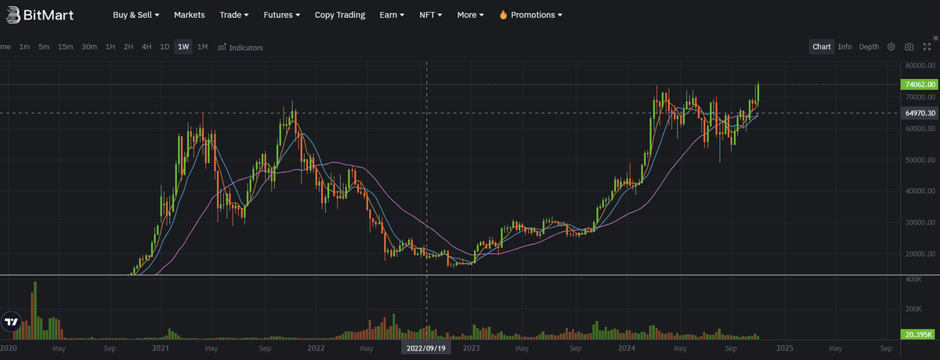This screenshot has width=940, height=360.
Task: Select the 5m timeframe
Action: (x=44, y=47)
